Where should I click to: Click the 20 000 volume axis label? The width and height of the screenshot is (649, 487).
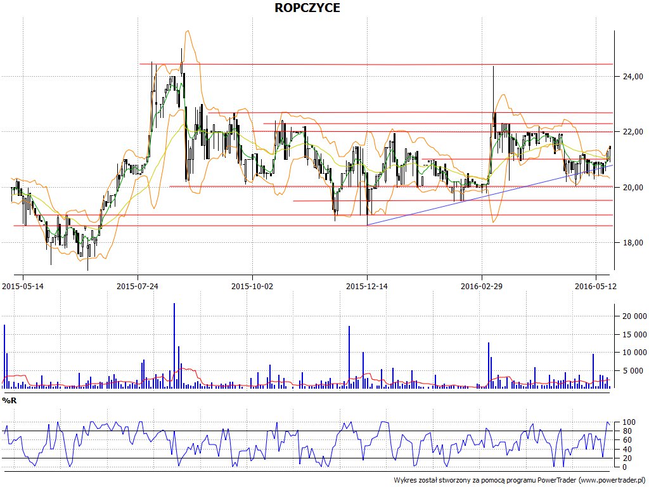click(634, 316)
